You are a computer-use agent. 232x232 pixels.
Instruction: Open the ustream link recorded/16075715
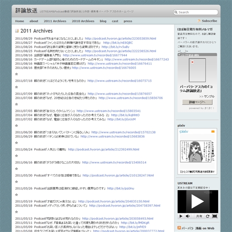click(120, 81)
